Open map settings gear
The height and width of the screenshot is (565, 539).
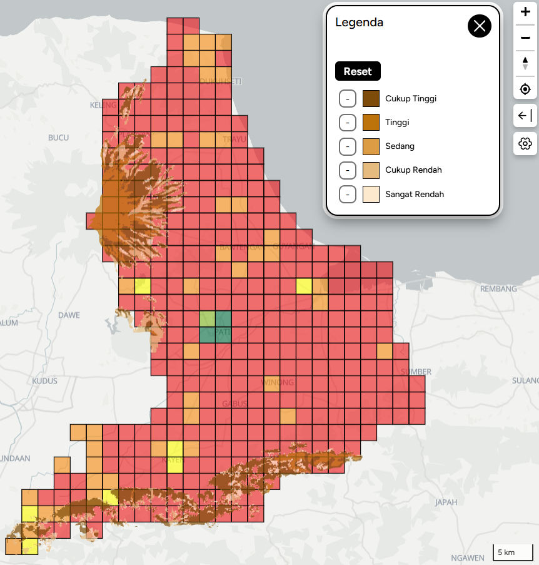tap(525, 144)
